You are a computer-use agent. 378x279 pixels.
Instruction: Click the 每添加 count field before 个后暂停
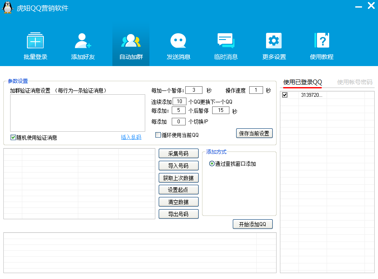[x=178, y=110]
